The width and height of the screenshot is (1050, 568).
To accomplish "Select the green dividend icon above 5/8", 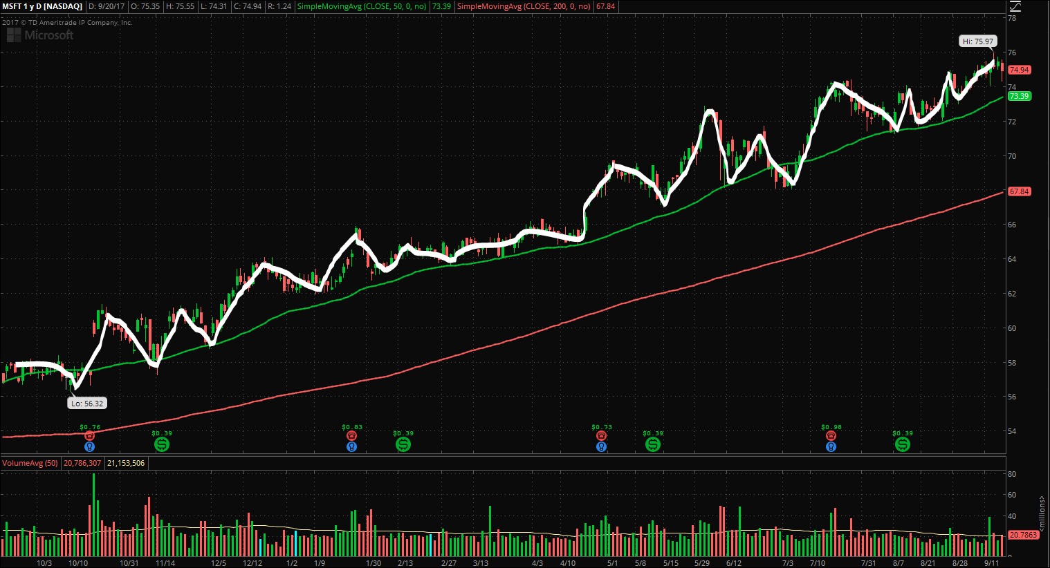I will (x=652, y=444).
